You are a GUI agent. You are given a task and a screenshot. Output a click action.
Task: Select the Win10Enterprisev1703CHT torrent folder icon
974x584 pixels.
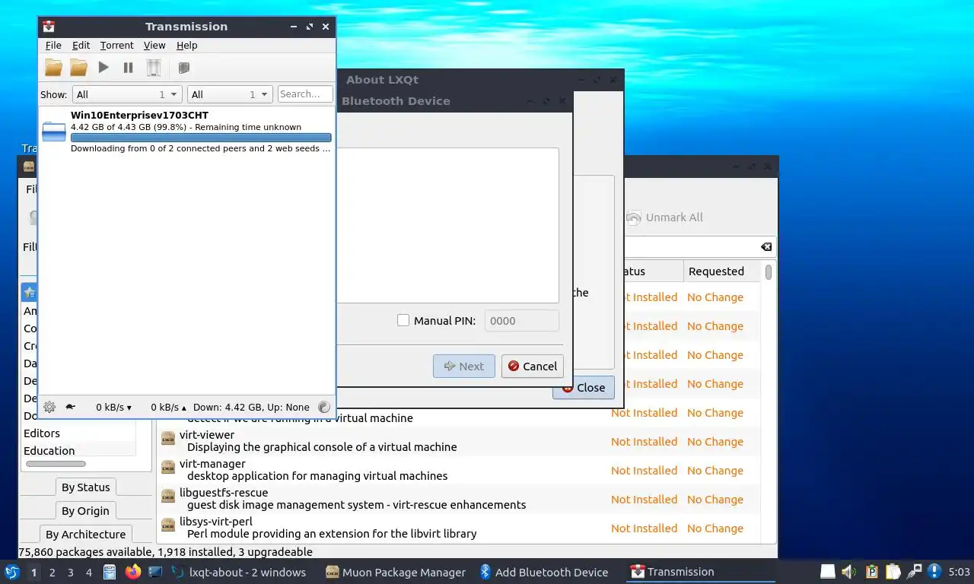coord(54,132)
